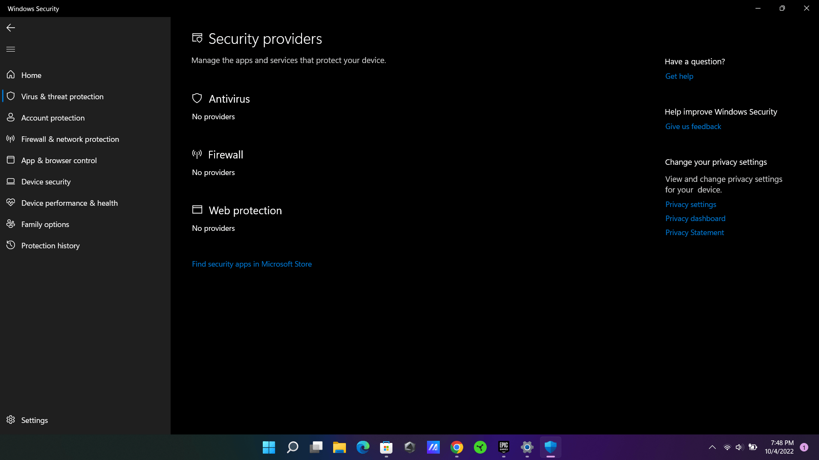
Task: Open Privacy settings link
Action: [x=690, y=204]
